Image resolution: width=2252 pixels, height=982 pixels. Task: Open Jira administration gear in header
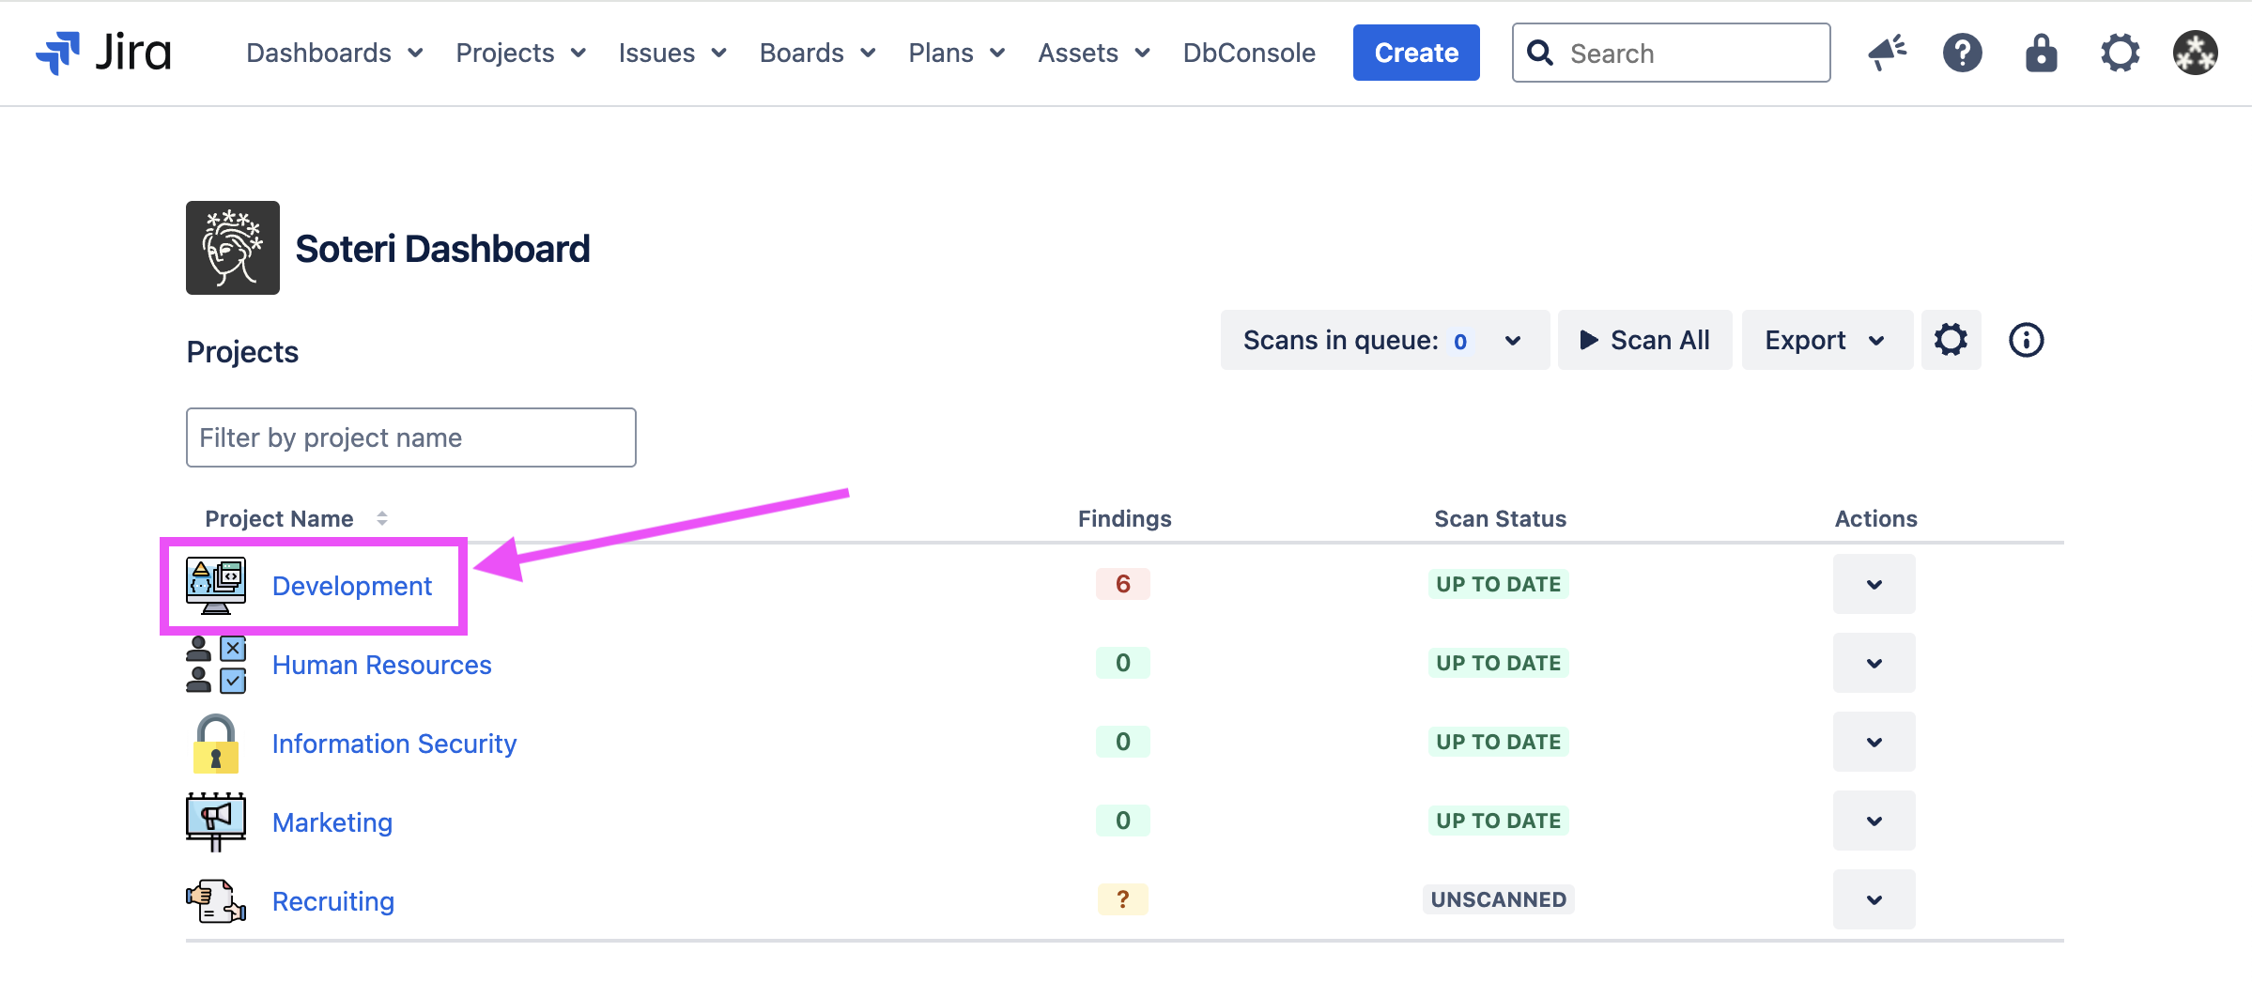2120,53
